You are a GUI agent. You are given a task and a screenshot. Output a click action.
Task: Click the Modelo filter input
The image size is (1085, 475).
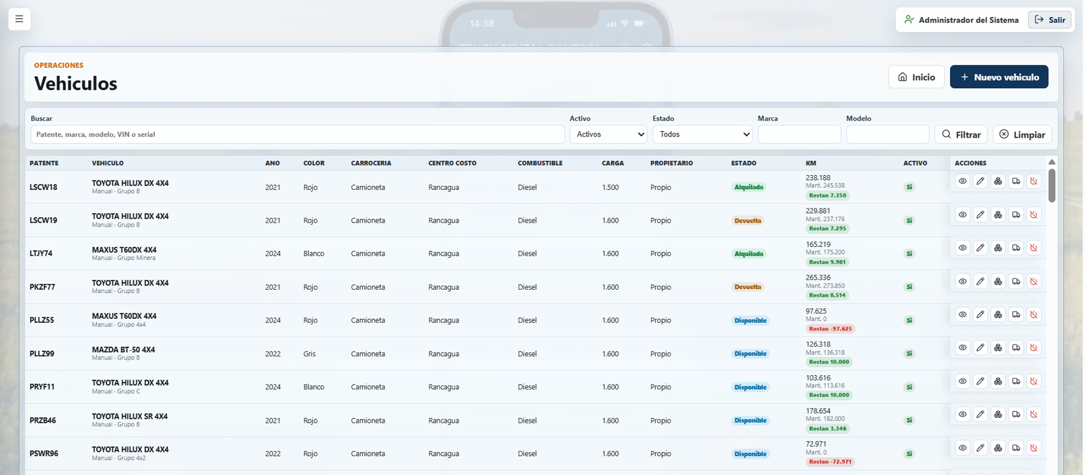click(888, 134)
